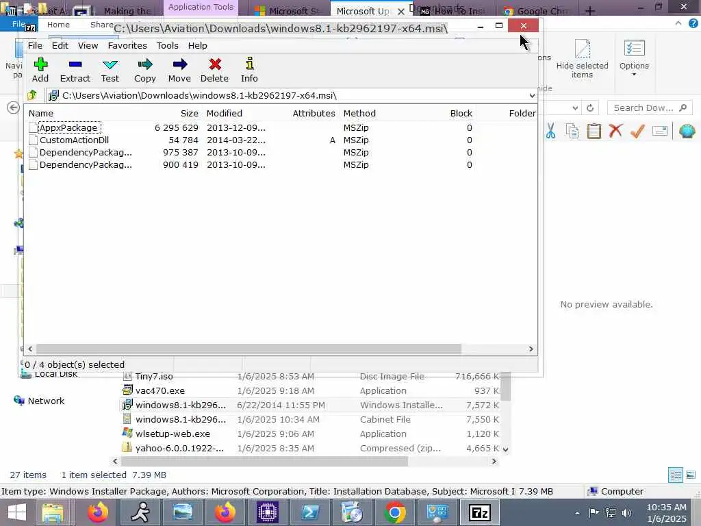Select the DependencyPackag... entry sized 975 387
Viewport: 701px width, 526px height.
tap(86, 153)
